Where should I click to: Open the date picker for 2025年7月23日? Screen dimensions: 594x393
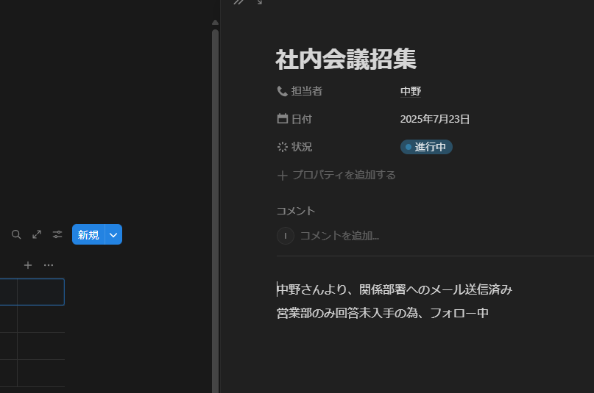[x=434, y=119]
